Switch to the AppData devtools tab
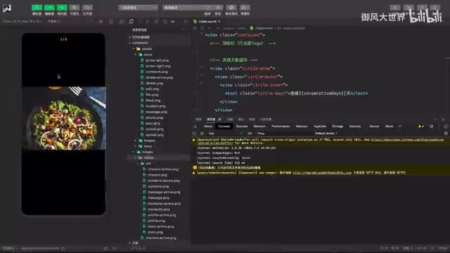This screenshot has width=450, height=253. pos(320,126)
